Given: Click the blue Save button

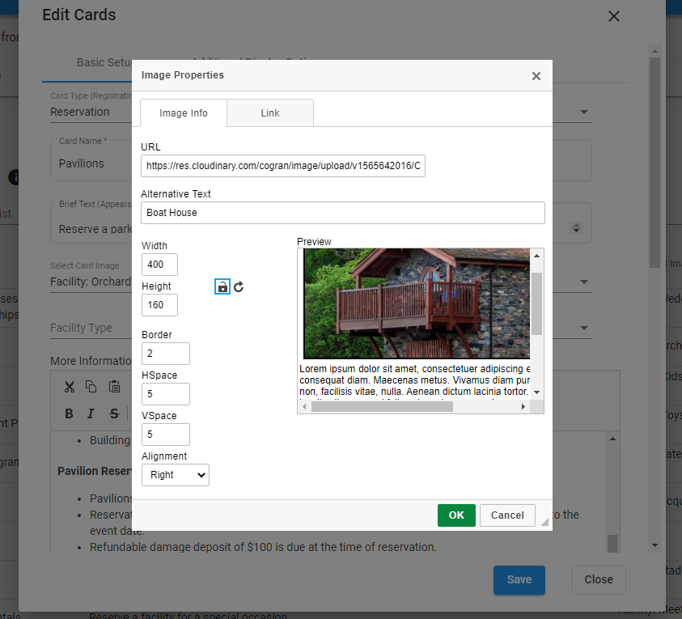Looking at the screenshot, I should click(x=519, y=579).
